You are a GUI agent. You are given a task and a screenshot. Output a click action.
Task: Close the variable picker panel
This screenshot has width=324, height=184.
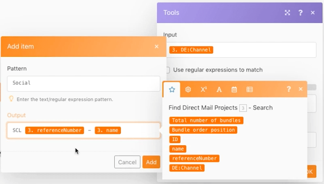301,89
